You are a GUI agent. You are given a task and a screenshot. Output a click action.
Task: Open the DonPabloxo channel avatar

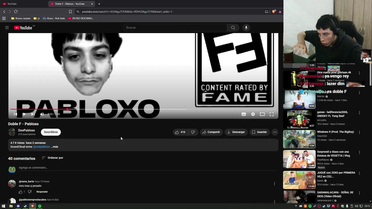[x=12, y=132]
